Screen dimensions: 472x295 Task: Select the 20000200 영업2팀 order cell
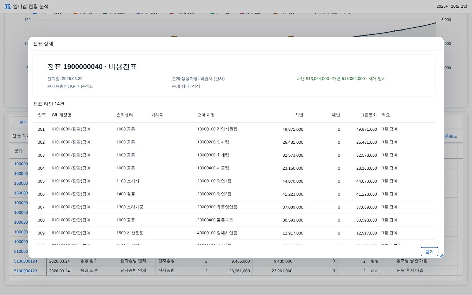click(214, 194)
